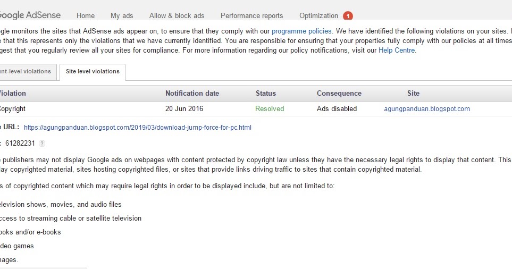Open the Home menu
The height and width of the screenshot is (269, 512).
click(86, 15)
